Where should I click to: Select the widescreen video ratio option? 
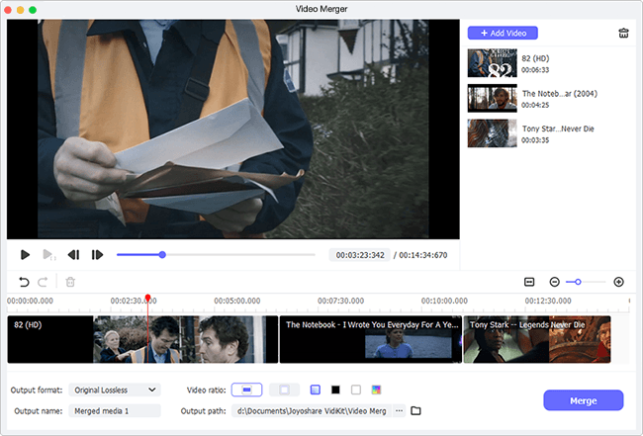(x=247, y=390)
